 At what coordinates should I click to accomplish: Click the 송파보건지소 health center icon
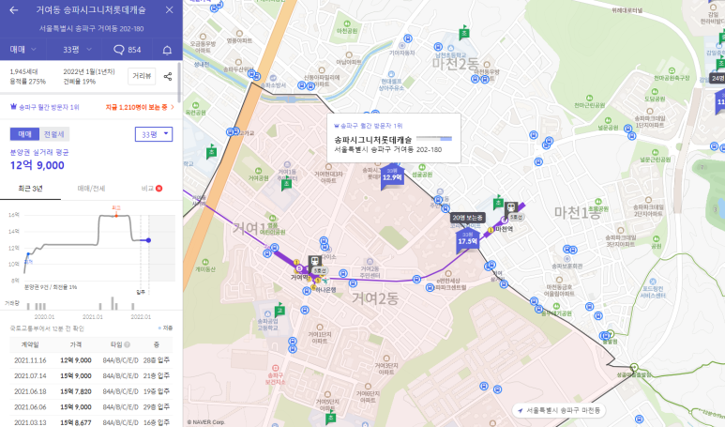click(276, 368)
